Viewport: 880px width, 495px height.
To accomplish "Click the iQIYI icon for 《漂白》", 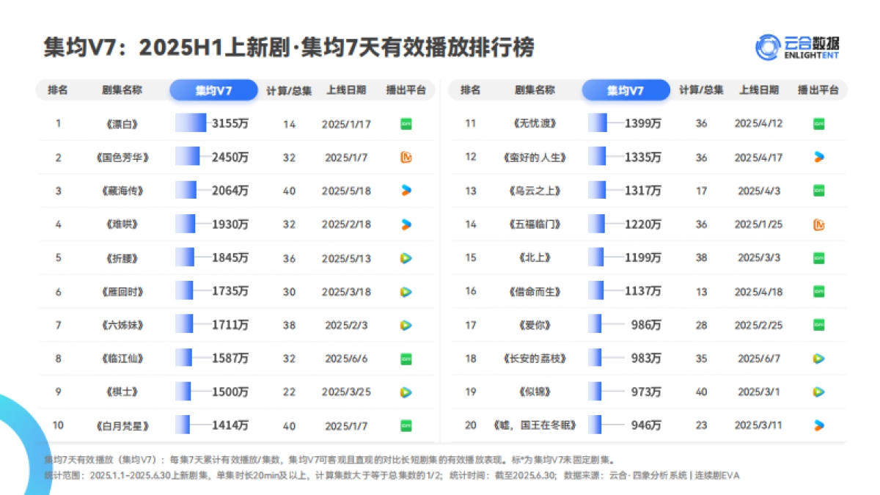I will [405, 123].
